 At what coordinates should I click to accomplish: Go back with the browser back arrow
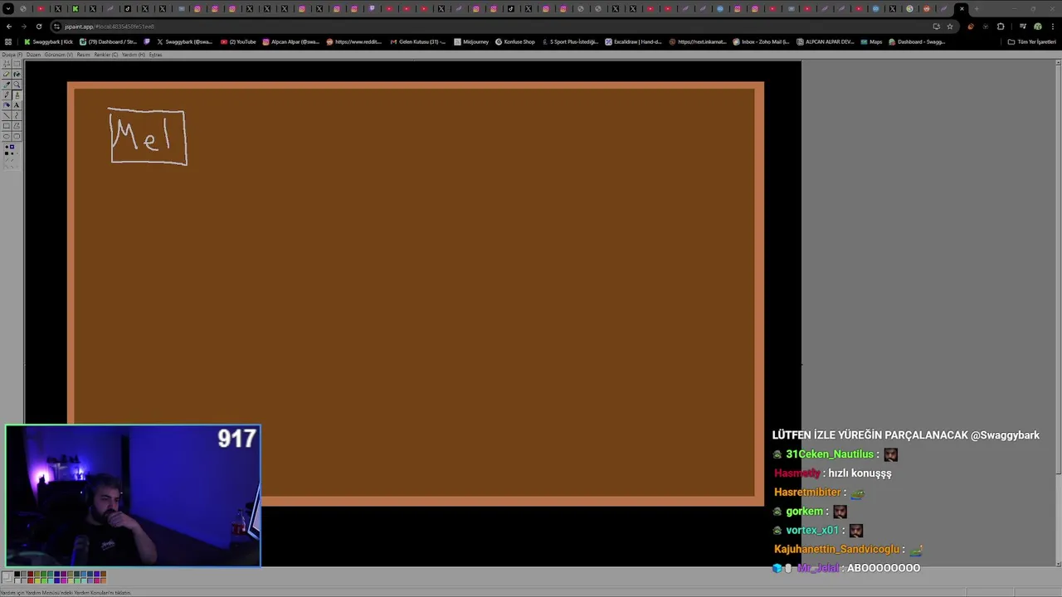point(9,26)
